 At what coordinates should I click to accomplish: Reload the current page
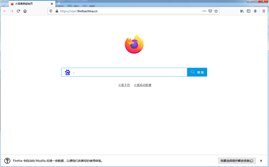[18, 11]
